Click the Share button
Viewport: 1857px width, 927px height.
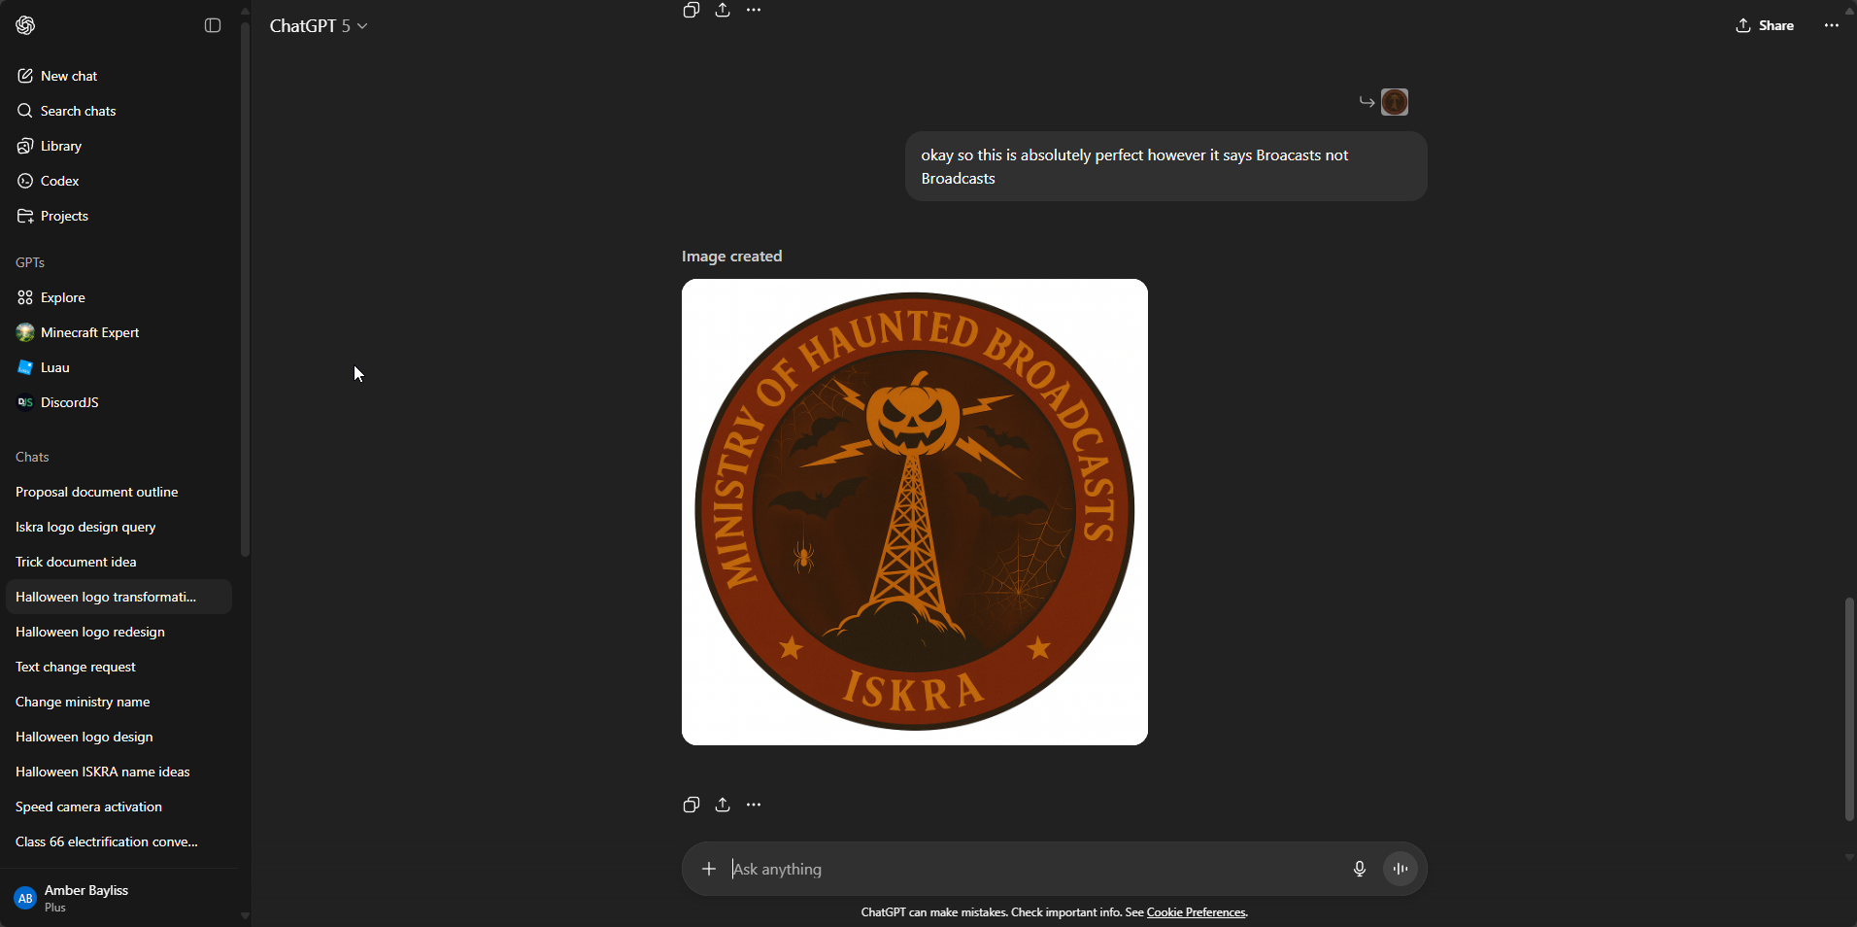[x=1765, y=25]
